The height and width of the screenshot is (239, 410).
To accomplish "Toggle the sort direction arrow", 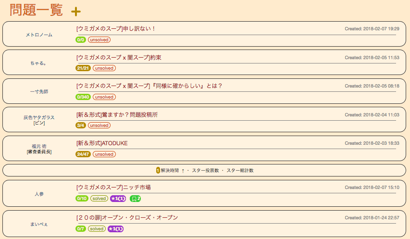I will pos(183,171).
